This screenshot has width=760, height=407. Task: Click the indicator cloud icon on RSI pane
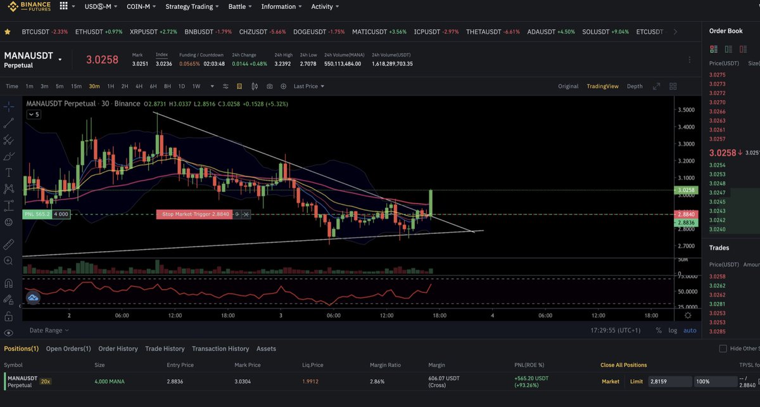pyautogui.click(x=32, y=297)
